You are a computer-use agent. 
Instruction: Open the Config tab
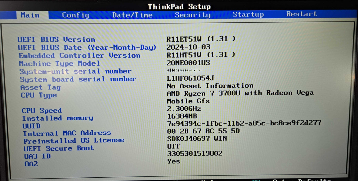(x=75, y=15)
